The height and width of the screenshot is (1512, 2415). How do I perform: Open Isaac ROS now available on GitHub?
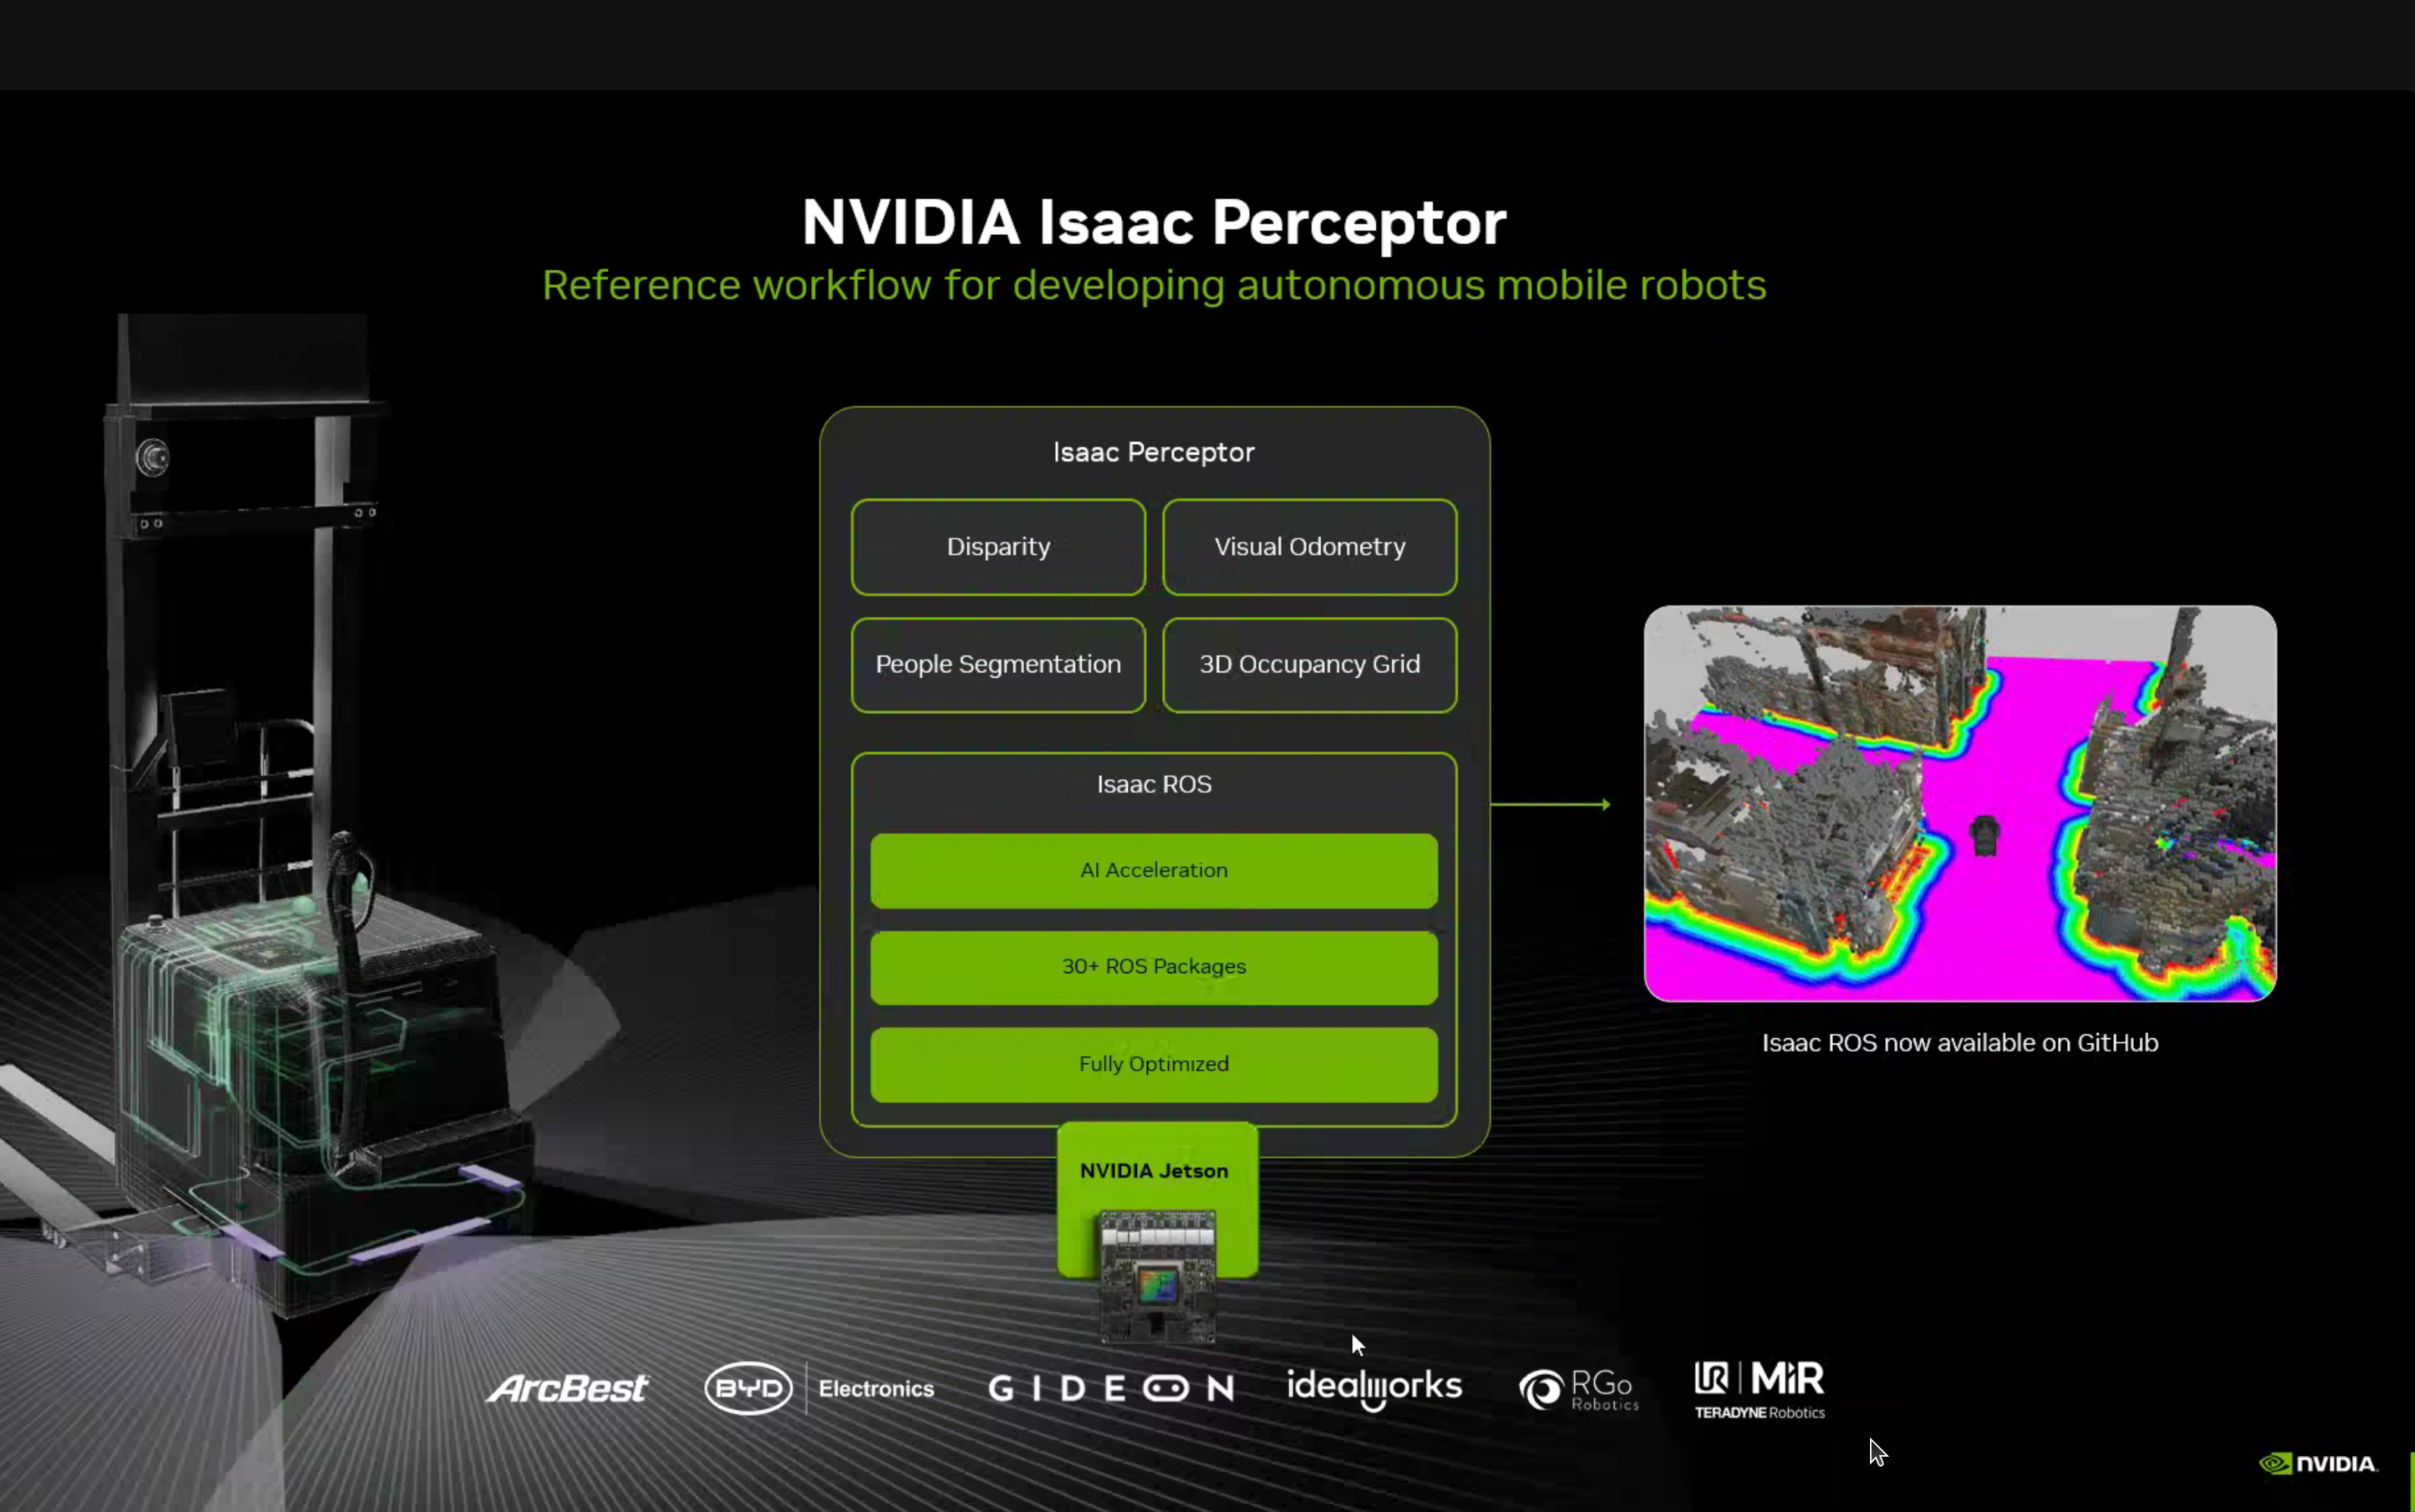point(1959,1042)
